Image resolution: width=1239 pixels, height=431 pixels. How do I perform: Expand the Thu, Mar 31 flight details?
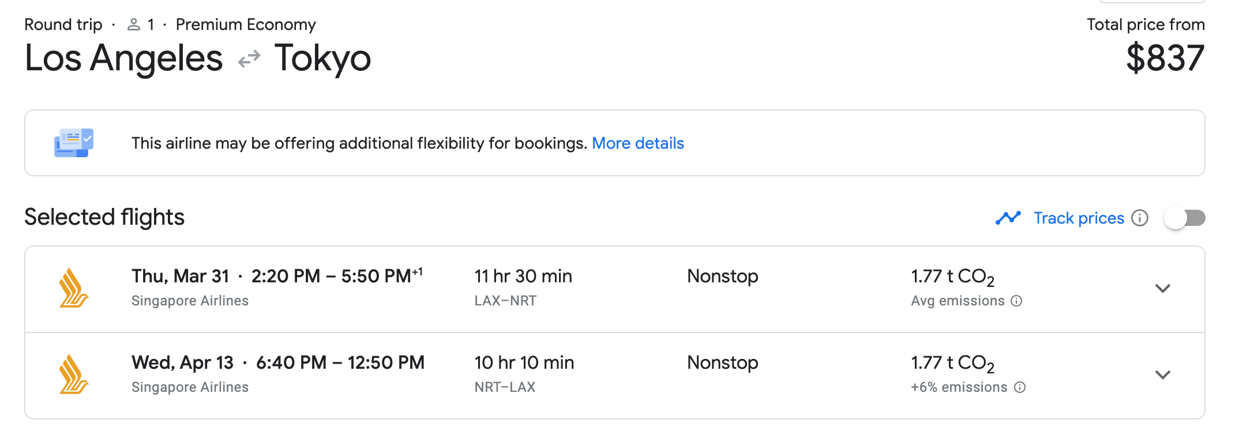pos(1162,288)
